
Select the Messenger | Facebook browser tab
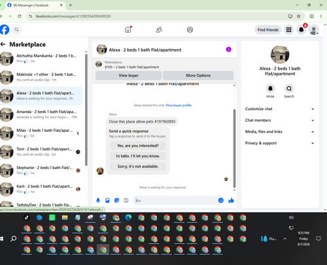(x=35, y=5)
